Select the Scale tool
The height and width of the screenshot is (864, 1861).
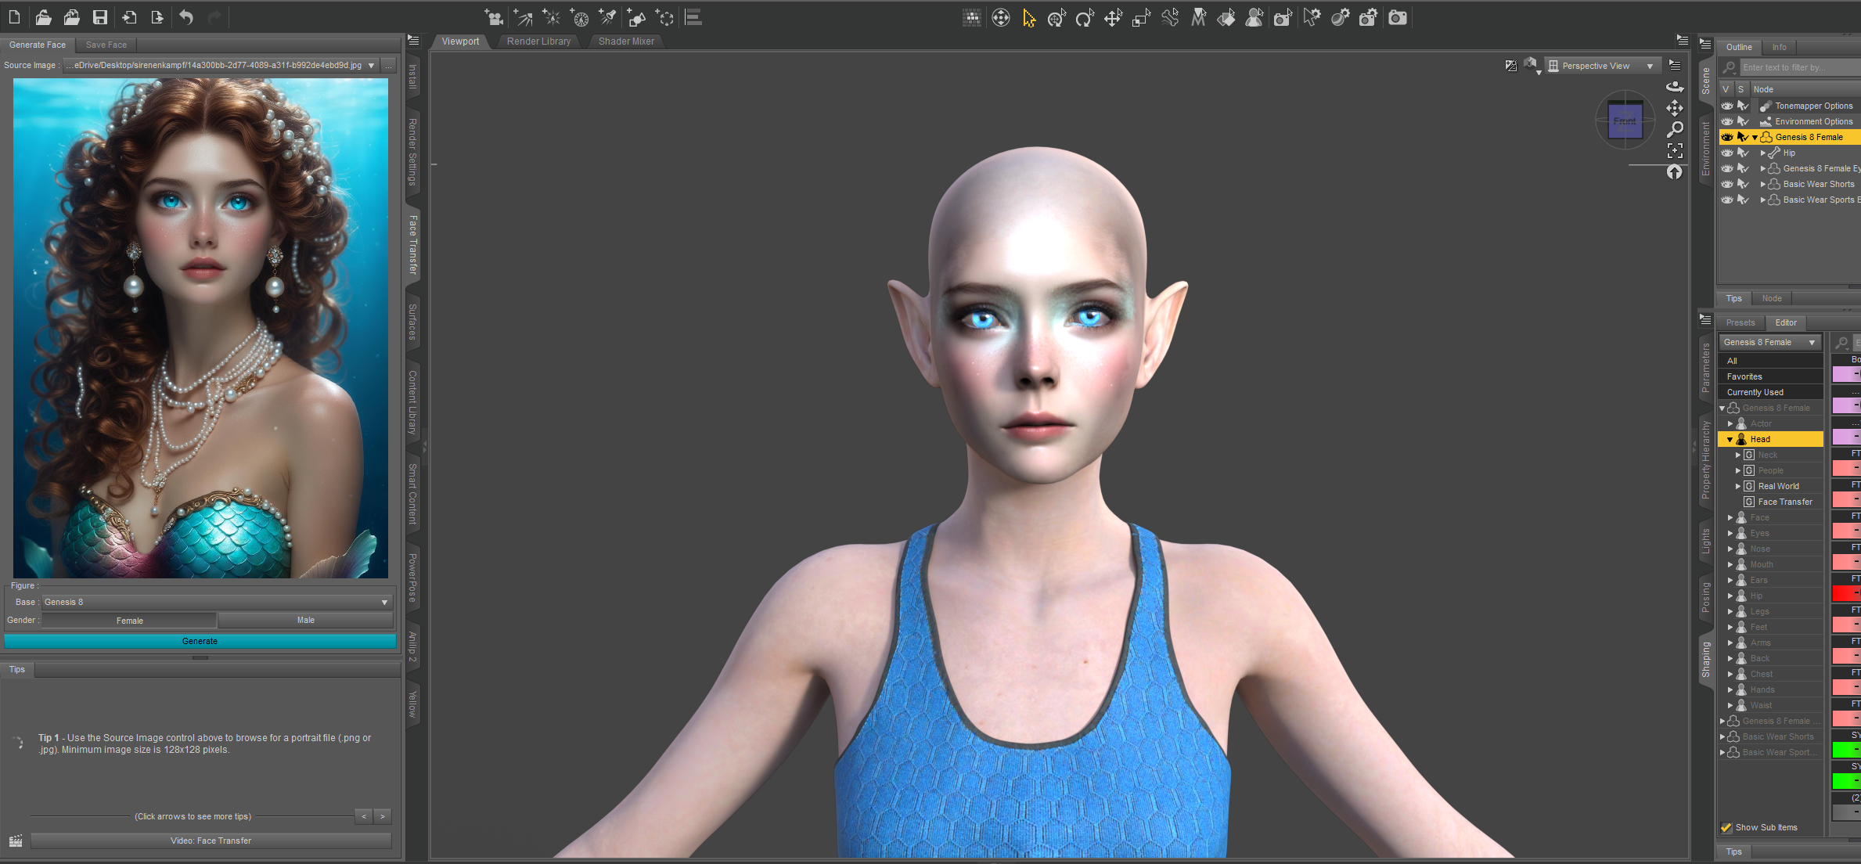[x=1141, y=18]
